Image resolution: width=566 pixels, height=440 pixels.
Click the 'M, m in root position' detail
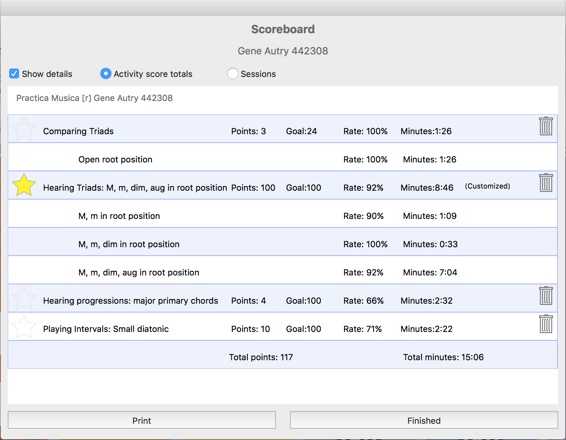119,216
